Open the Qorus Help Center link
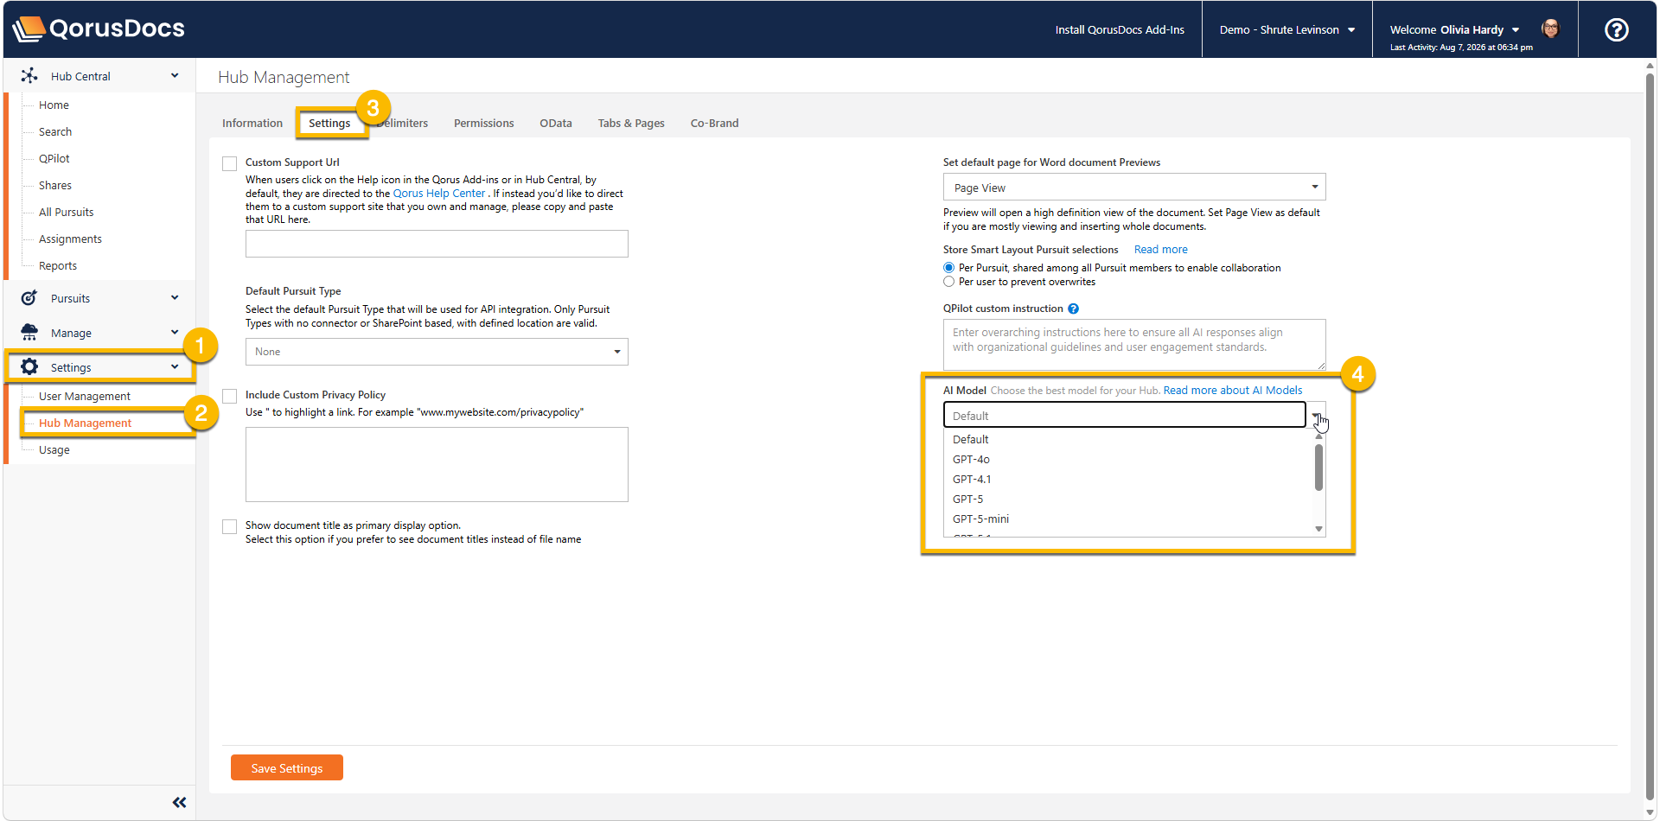This screenshot has width=1660, height=821. (439, 194)
